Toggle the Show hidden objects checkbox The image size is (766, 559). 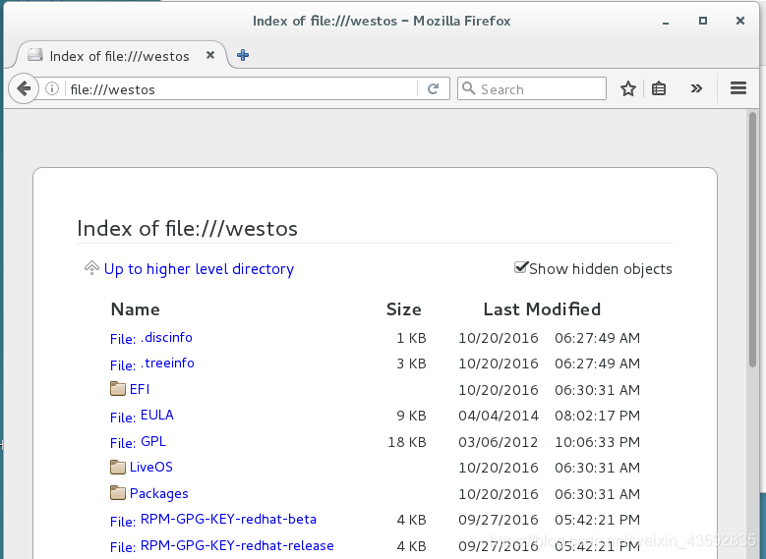coord(521,267)
